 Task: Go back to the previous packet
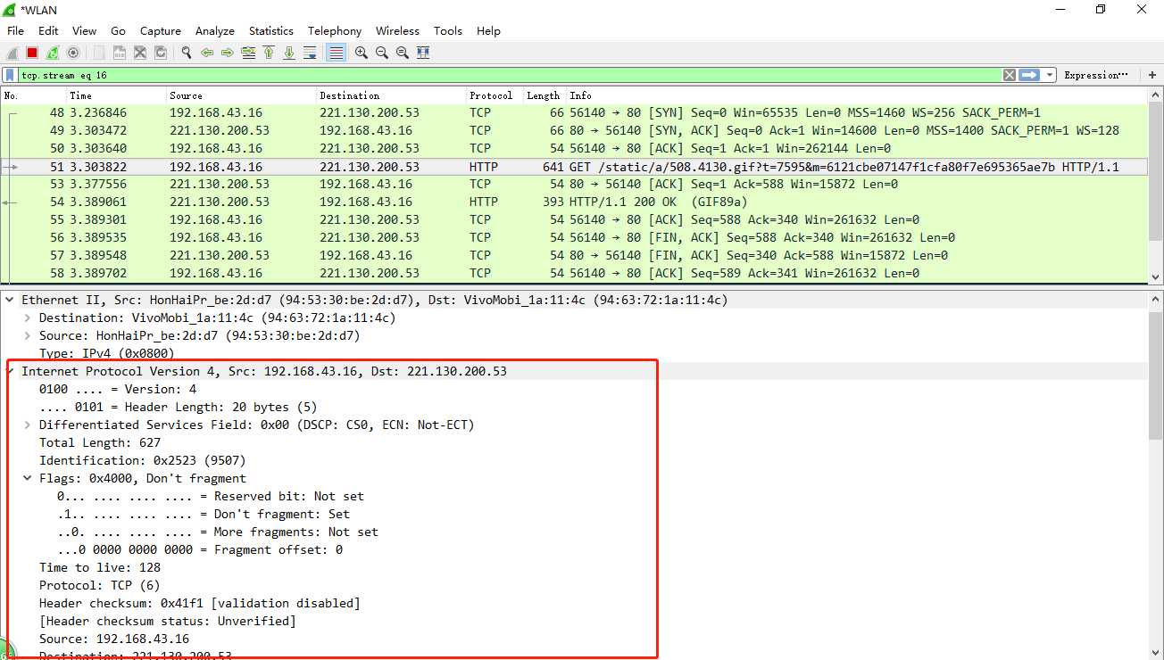(207, 54)
